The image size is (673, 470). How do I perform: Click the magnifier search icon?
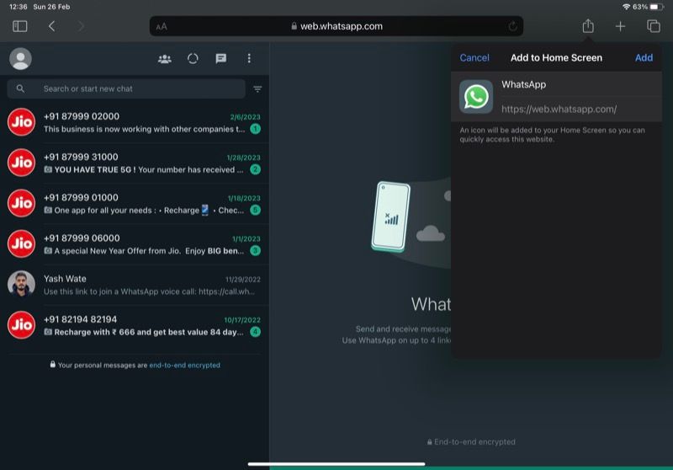pyautogui.click(x=20, y=88)
